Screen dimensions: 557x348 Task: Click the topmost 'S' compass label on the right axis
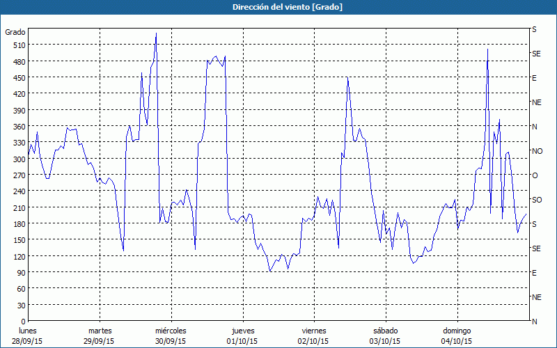pos(534,30)
